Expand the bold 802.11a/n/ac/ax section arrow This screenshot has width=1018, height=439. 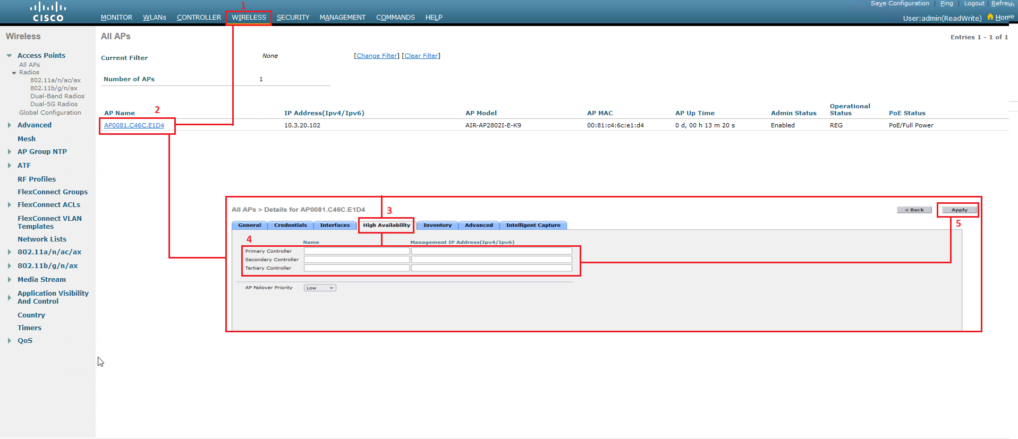click(x=10, y=252)
